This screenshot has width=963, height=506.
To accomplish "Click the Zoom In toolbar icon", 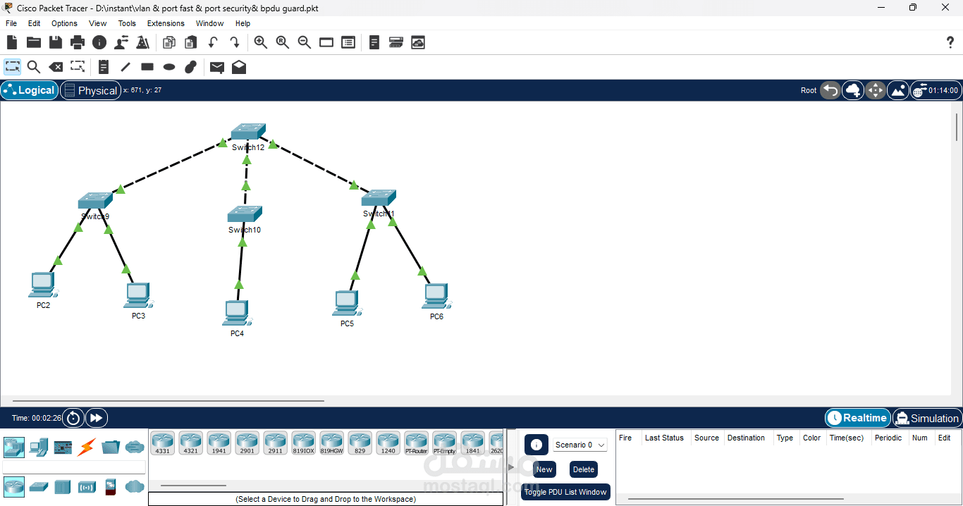I will (261, 42).
